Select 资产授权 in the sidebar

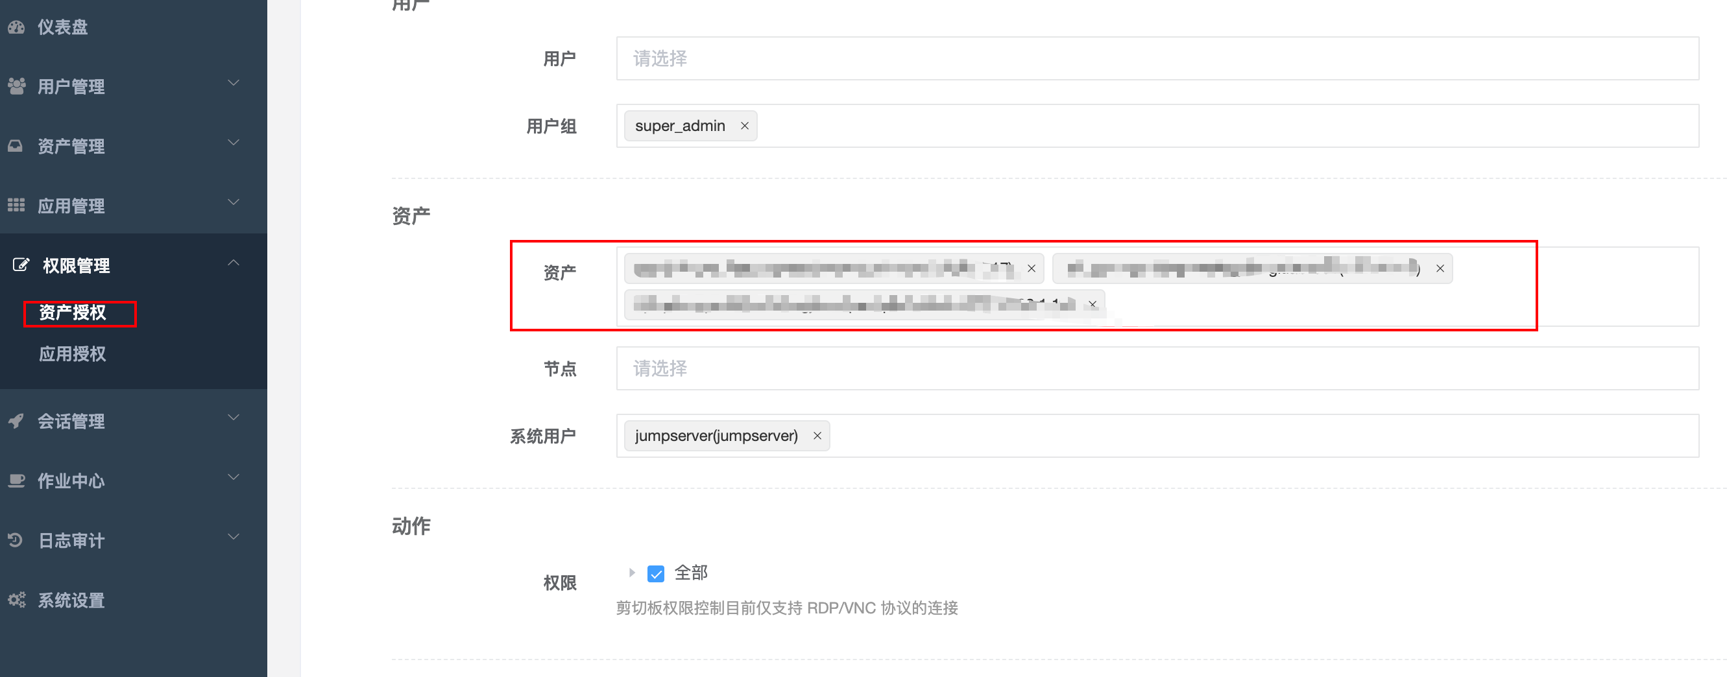pyautogui.click(x=72, y=313)
